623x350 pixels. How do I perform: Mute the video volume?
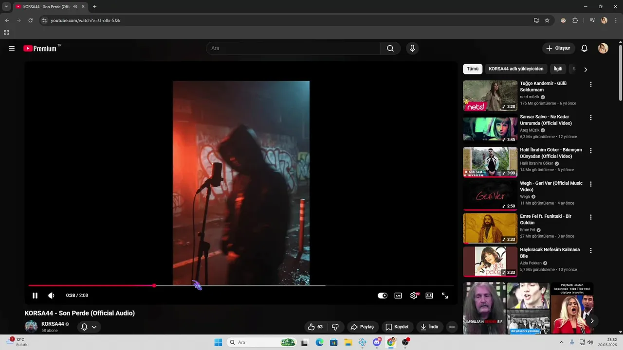(x=51, y=296)
